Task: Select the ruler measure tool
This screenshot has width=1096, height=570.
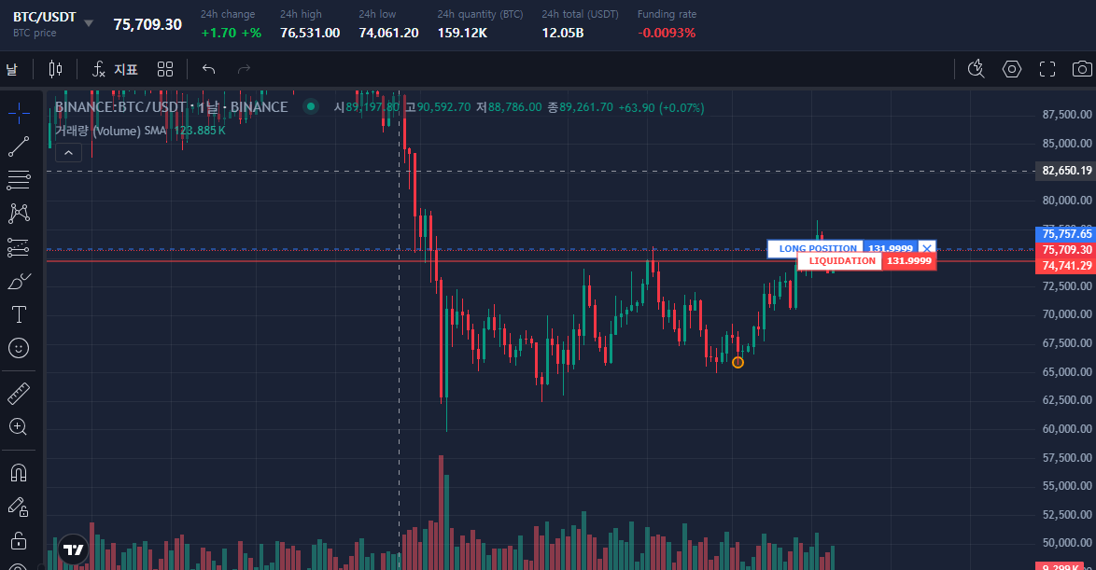Action: click(x=19, y=393)
